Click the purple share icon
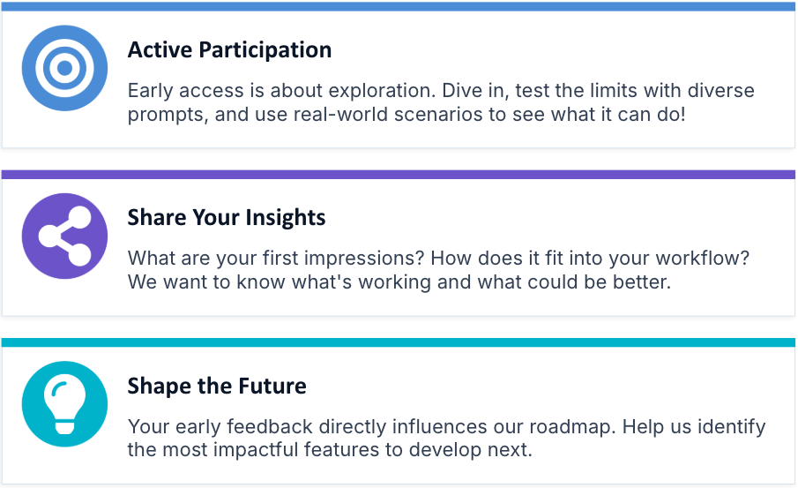The height and width of the screenshot is (488, 798). [64, 236]
